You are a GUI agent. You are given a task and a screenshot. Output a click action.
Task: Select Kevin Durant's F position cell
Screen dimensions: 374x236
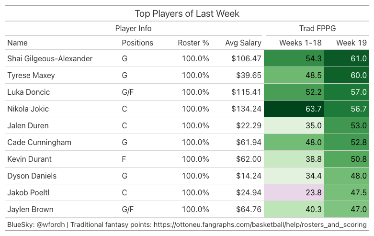(124, 159)
